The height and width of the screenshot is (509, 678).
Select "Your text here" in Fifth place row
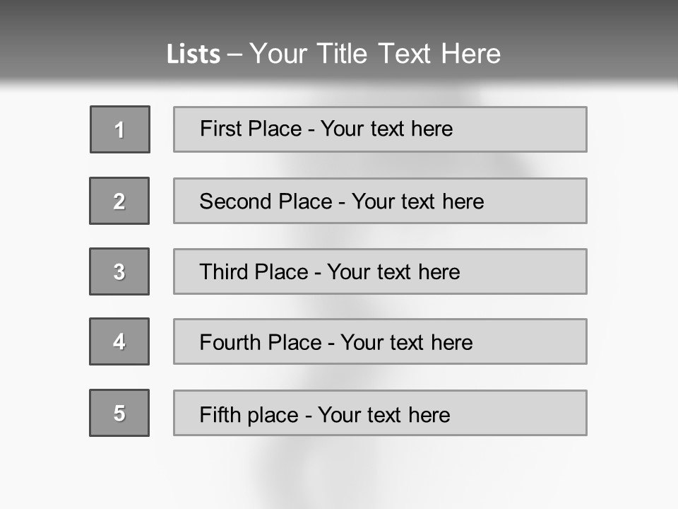coord(383,414)
